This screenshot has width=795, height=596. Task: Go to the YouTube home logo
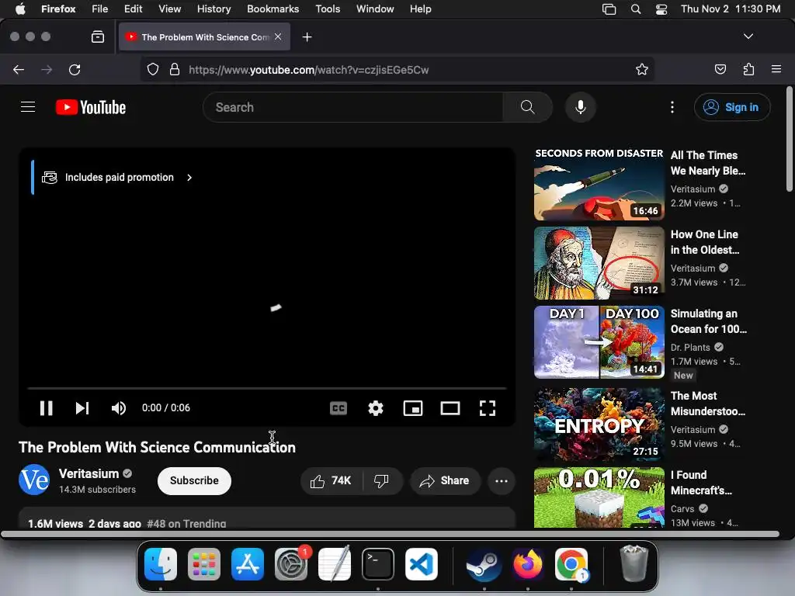pos(91,107)
